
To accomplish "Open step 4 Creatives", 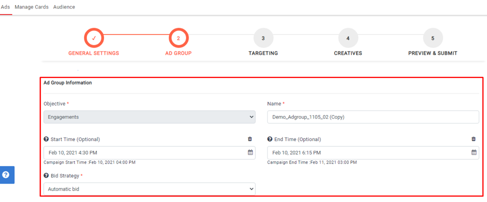I will point(348,38).
